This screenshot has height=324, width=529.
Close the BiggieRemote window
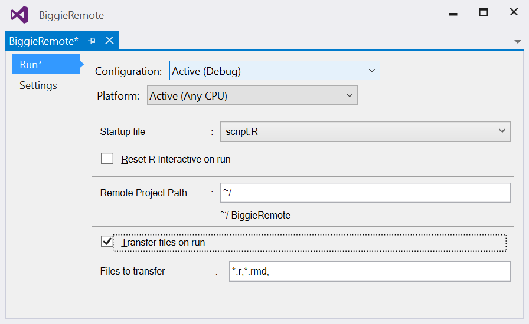[514, 12]
